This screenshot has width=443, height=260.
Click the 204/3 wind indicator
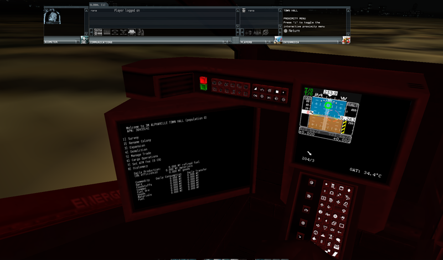(x=308, y=159)
